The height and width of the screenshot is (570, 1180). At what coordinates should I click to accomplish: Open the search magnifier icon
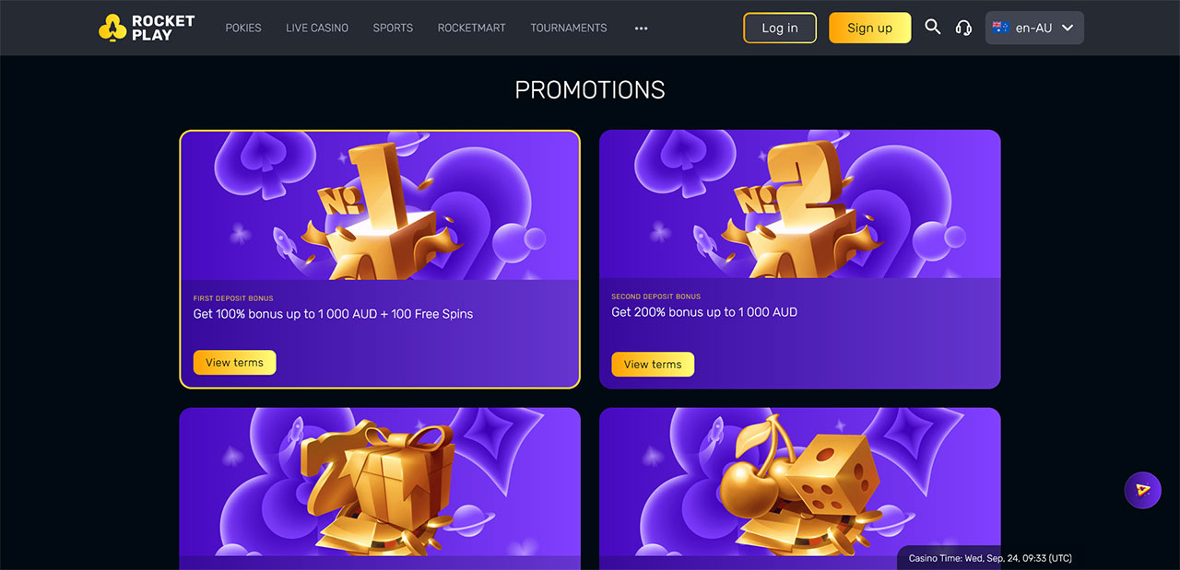[x=933, y=27]
